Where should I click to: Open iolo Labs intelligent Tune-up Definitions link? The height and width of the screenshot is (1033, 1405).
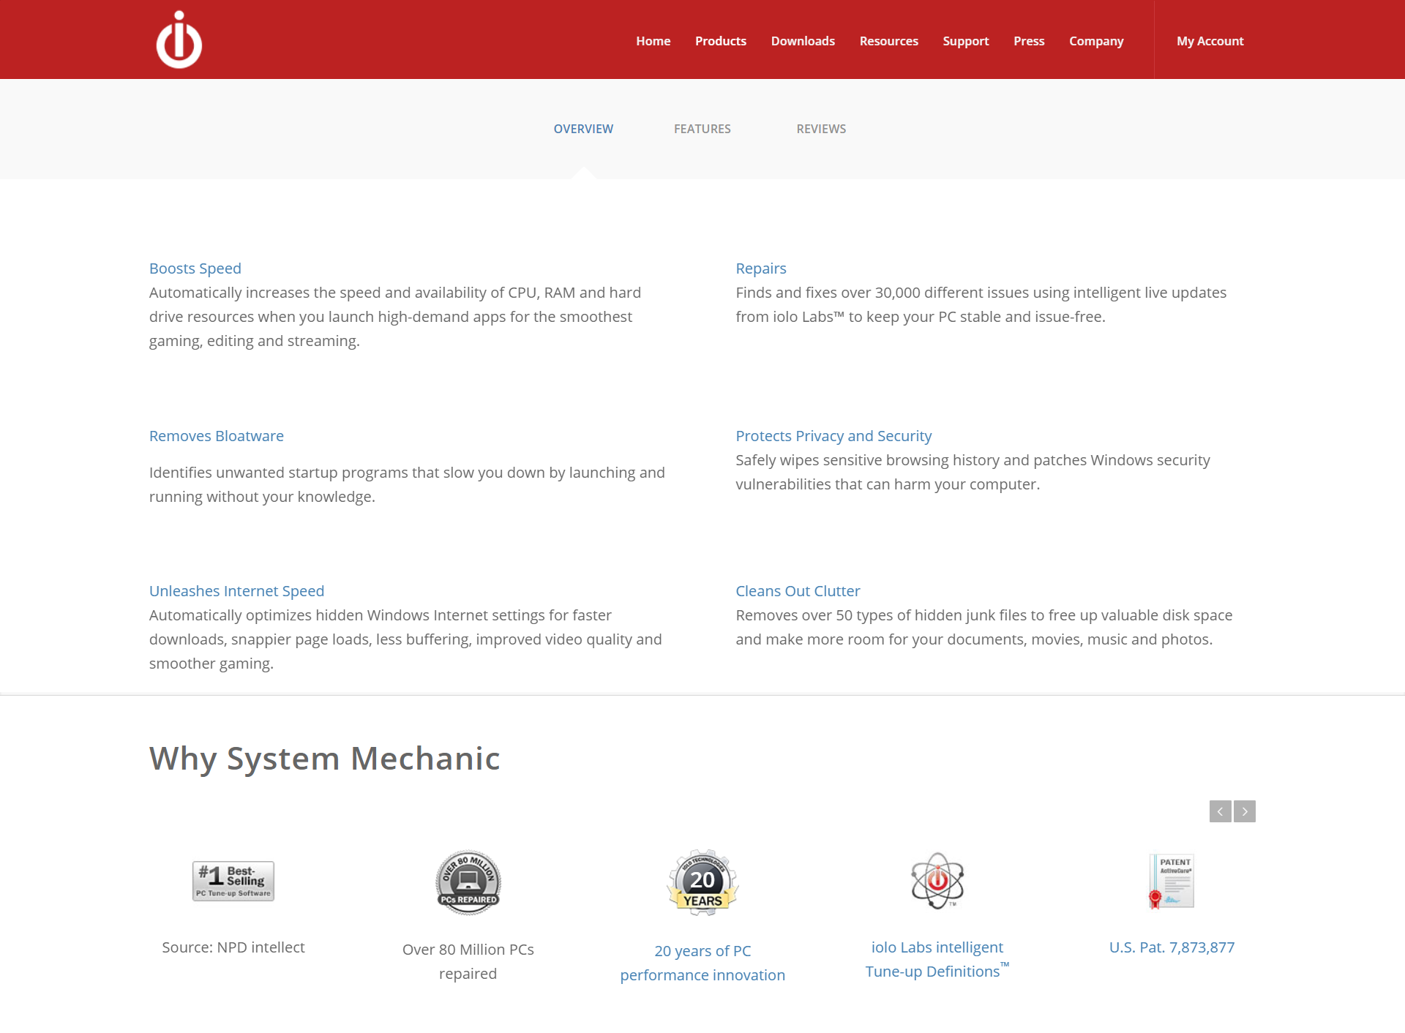[937, 959]
